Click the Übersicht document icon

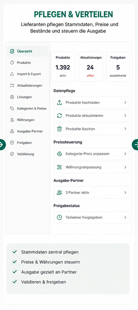12,51
